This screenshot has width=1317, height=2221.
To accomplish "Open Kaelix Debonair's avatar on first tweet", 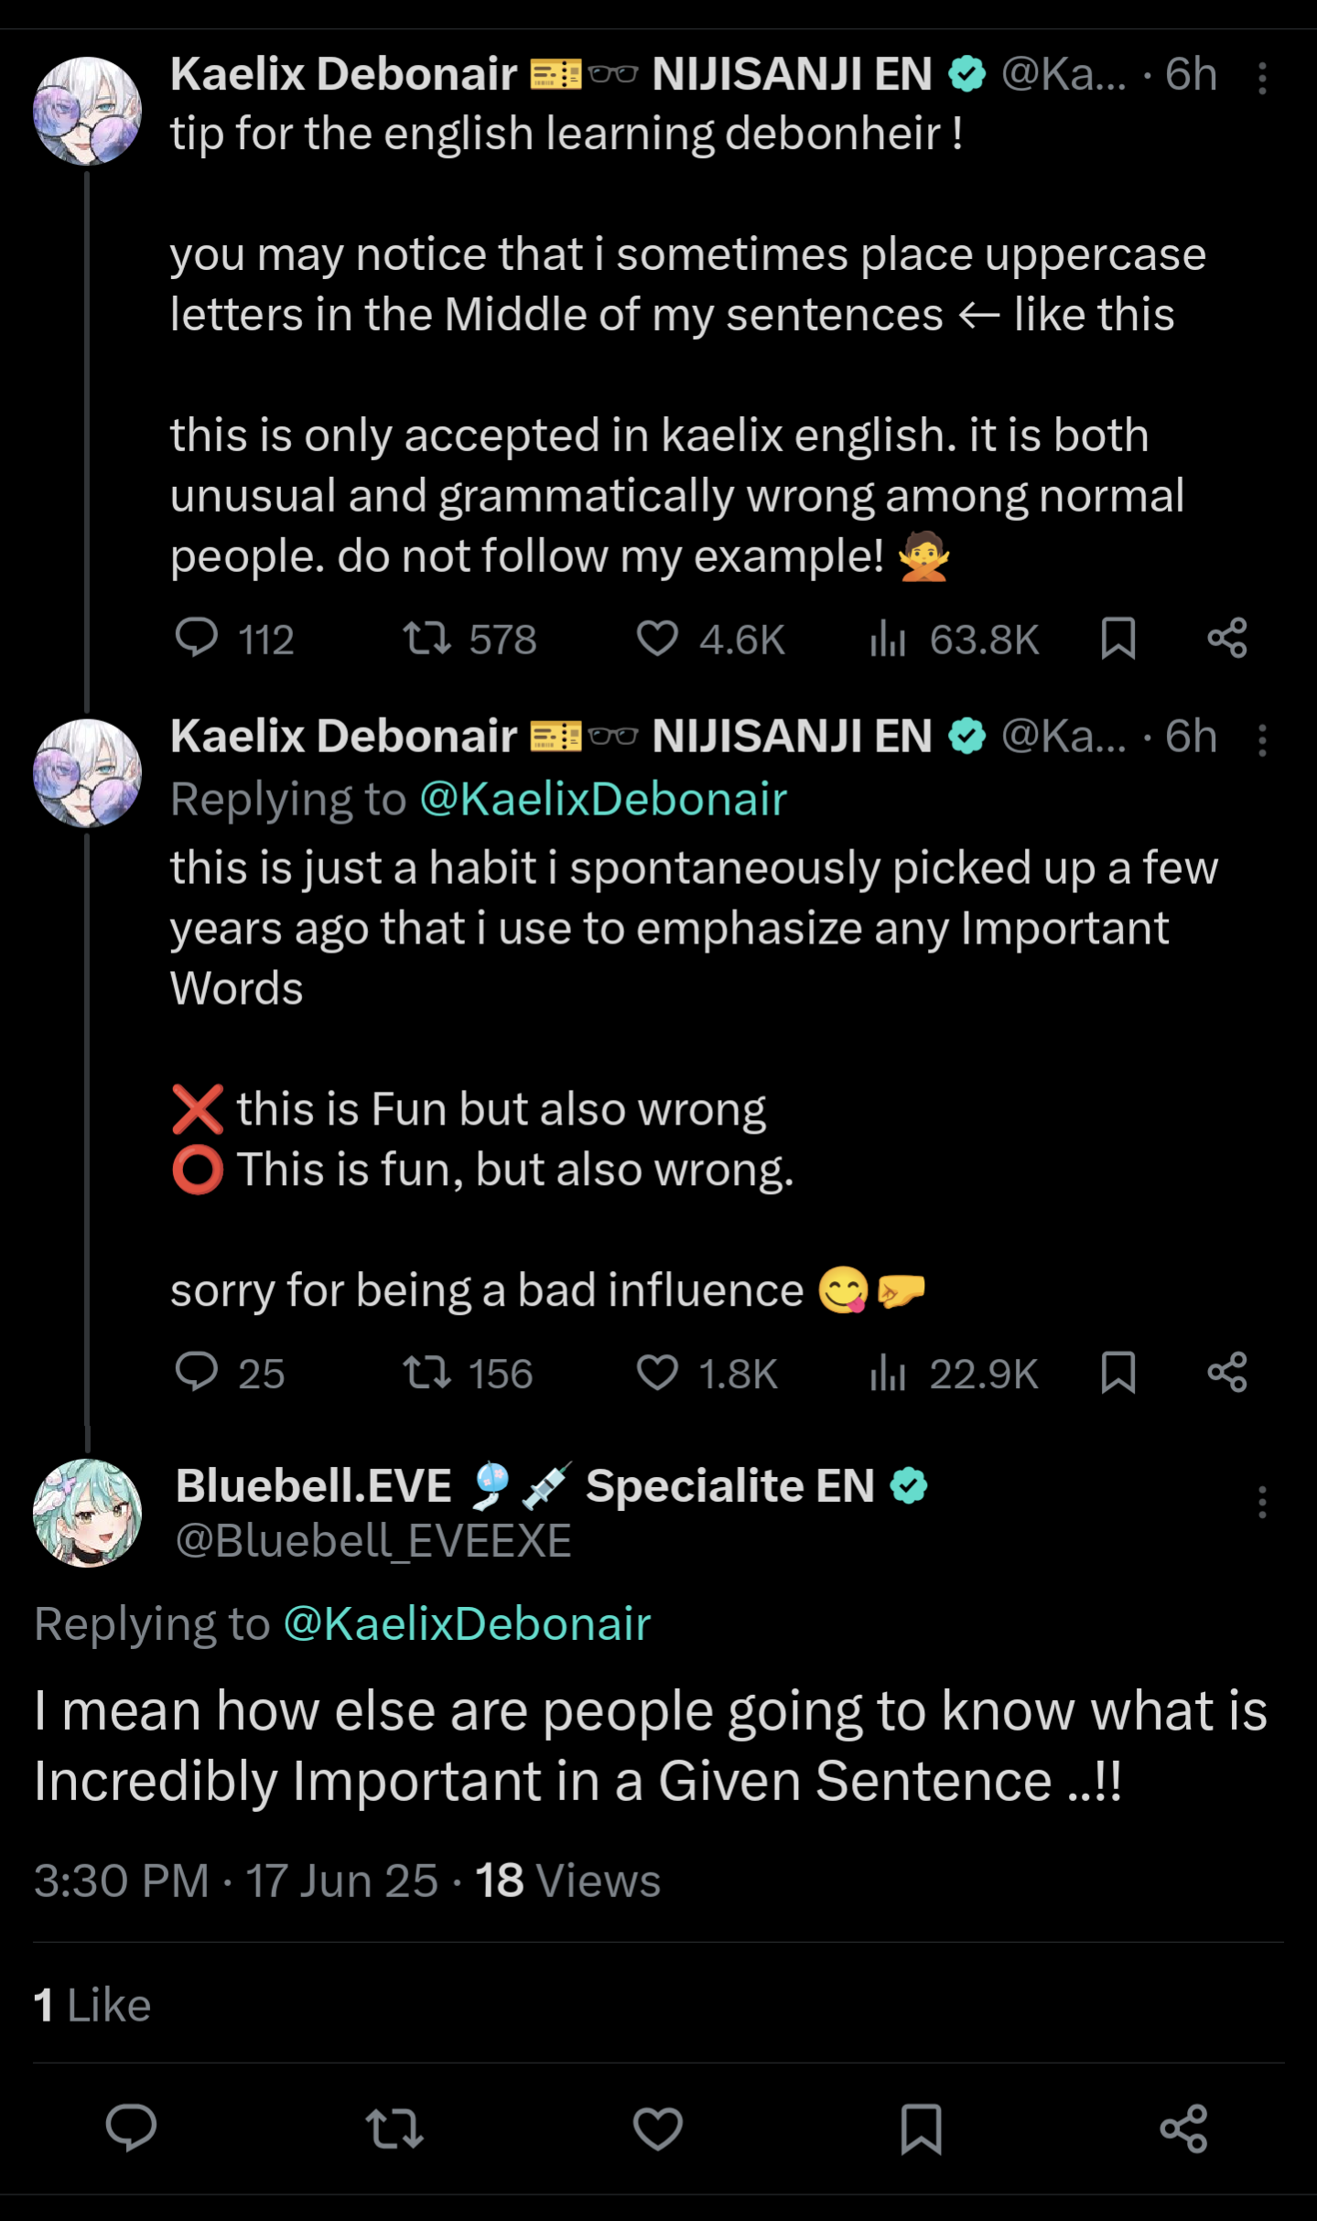I will pos(88,111).
